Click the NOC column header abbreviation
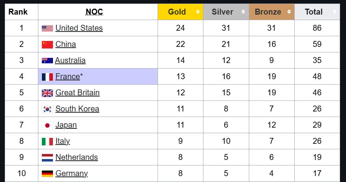346x182 pixels. (94, 12)
